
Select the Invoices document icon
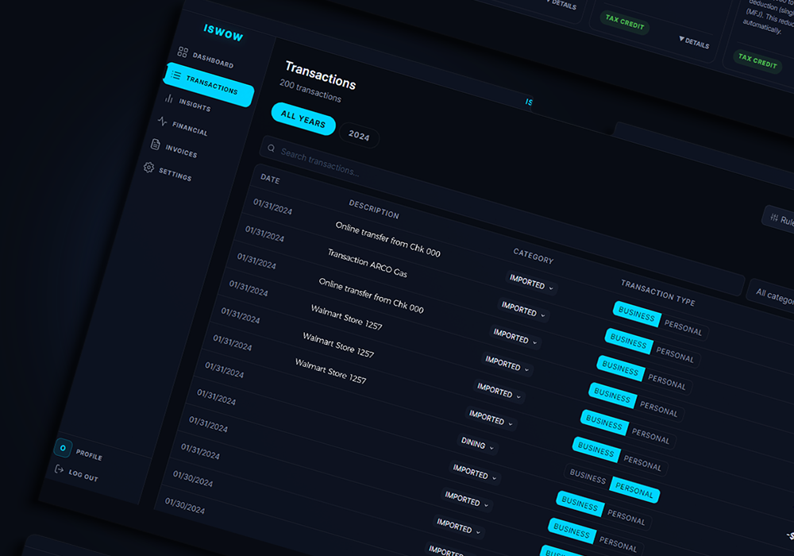tap(156, 145)
